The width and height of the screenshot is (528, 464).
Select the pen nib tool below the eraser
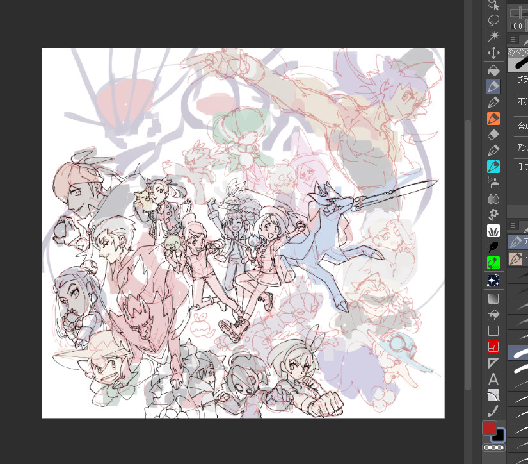493,151
